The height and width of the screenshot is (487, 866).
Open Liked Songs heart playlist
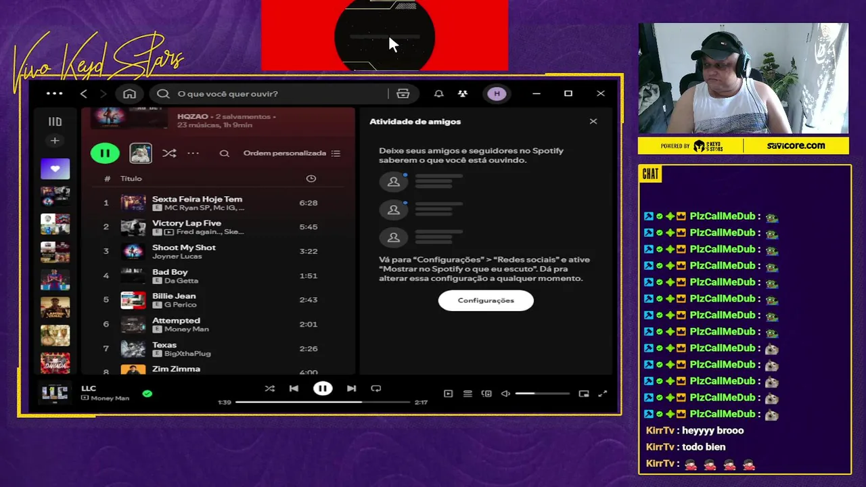pos(55,168)
